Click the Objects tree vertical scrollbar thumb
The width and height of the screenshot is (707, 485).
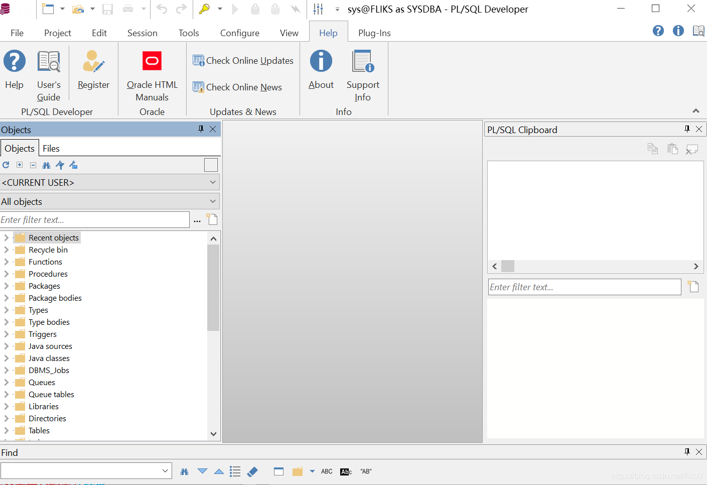(x=213, y=288)
